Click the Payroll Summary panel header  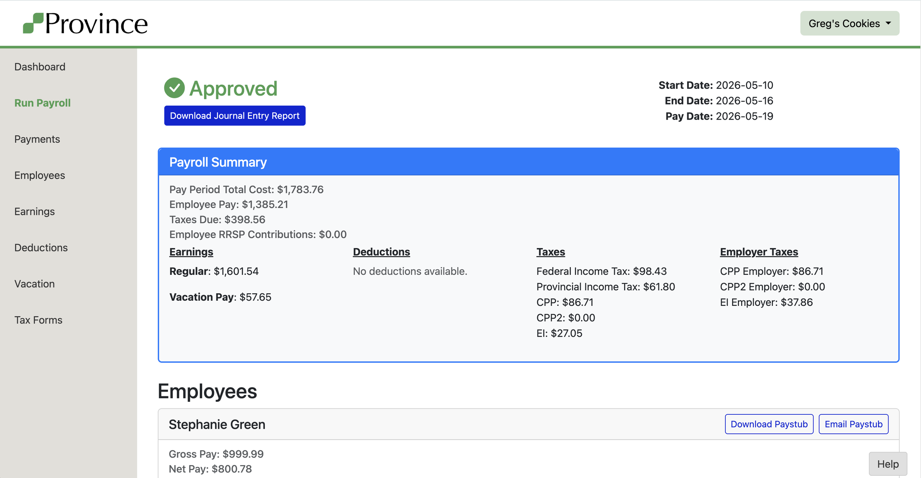coord(528,162)
